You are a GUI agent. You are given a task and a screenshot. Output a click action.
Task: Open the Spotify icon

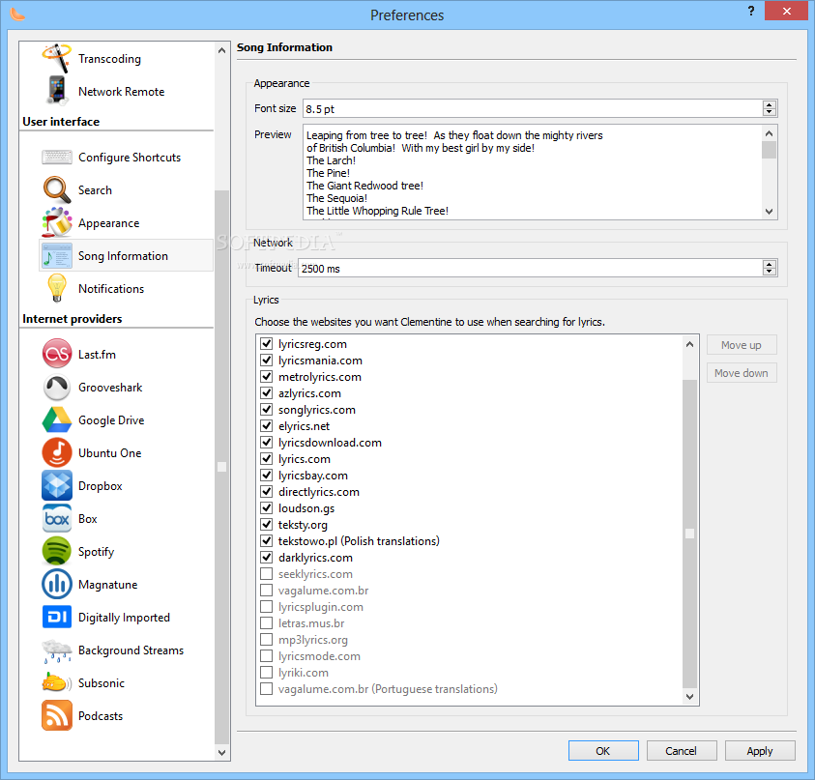(x=57, y=551)
